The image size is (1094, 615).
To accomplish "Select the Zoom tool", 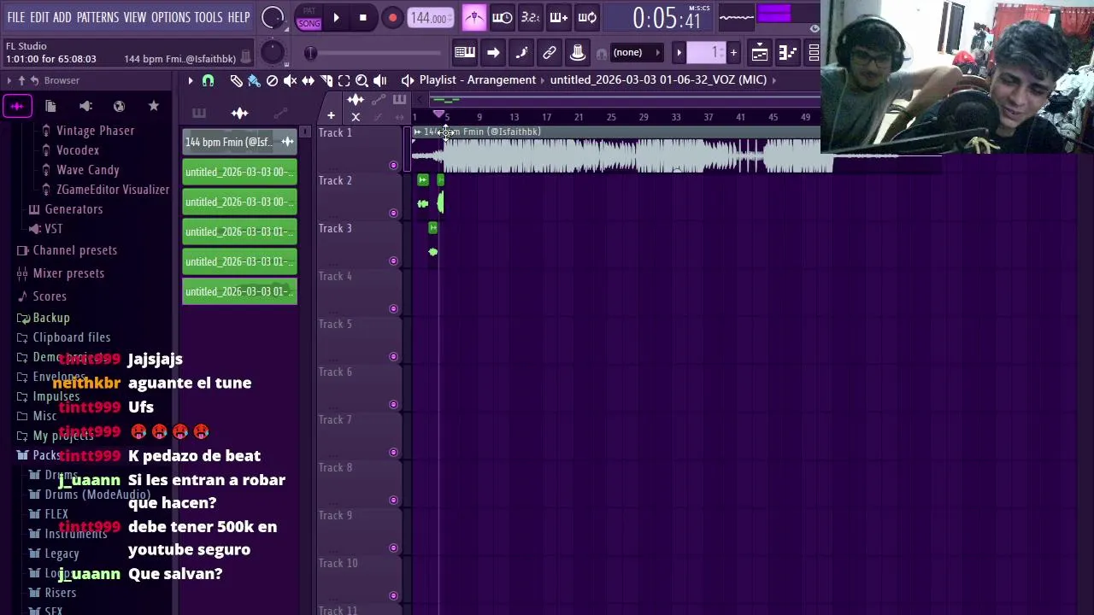I will point(362,80).
